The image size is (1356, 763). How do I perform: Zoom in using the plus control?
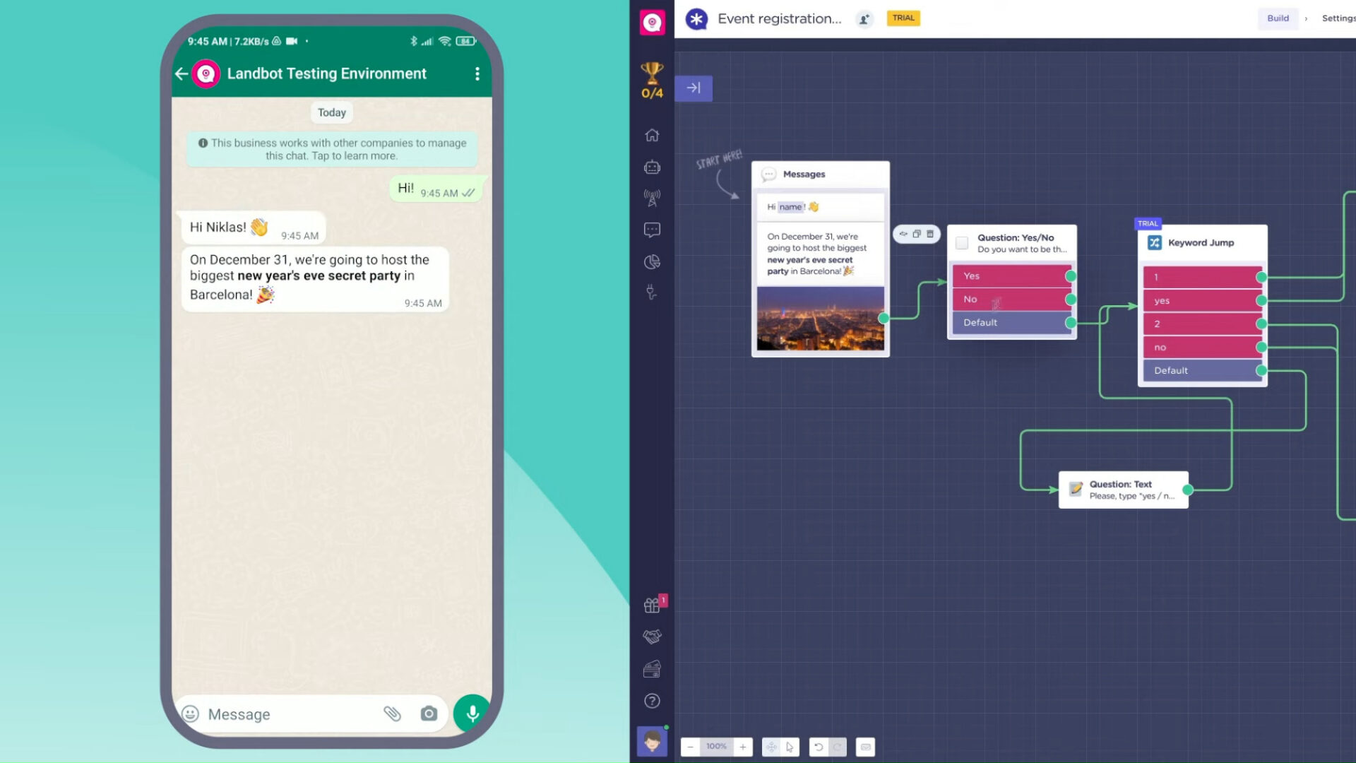pos(742,747)
